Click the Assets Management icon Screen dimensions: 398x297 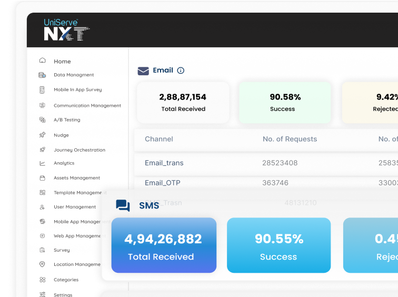click(43, 178)
